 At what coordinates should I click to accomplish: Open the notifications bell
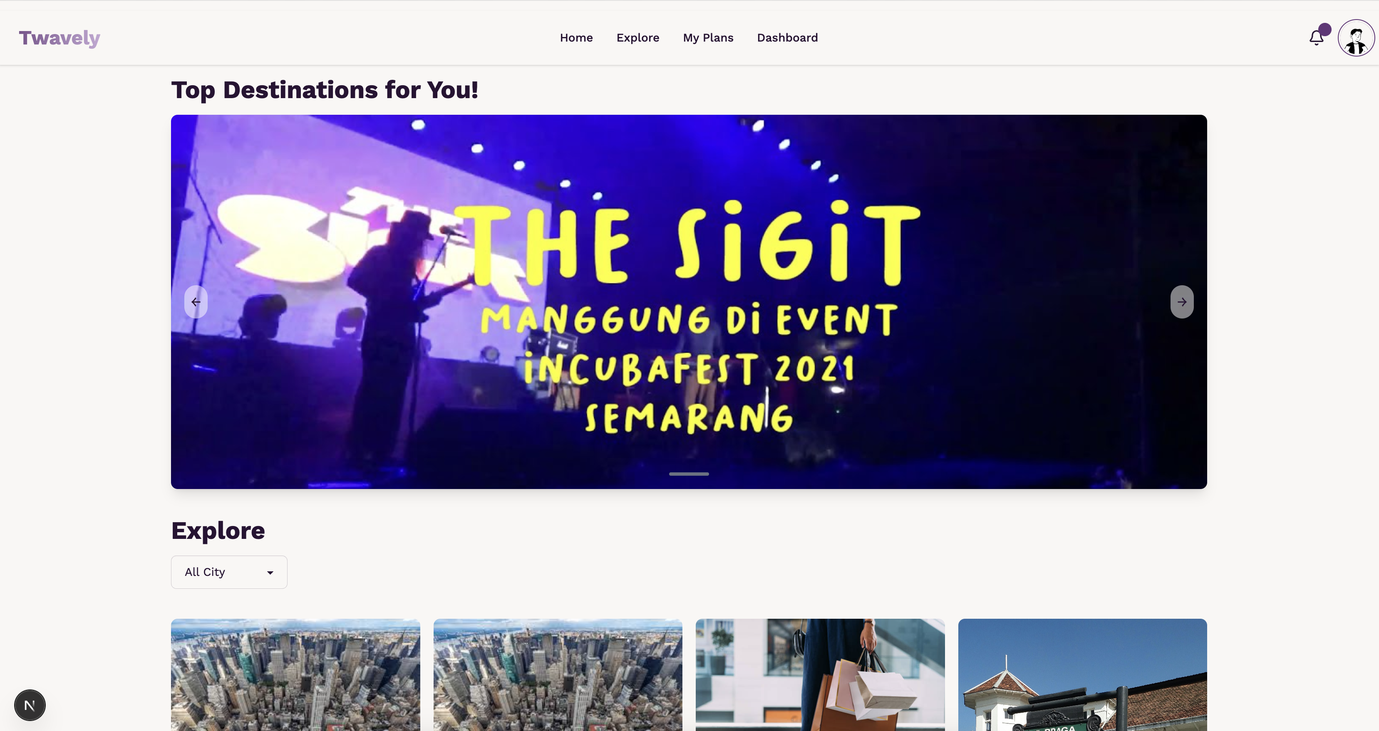pos(1316,38)
